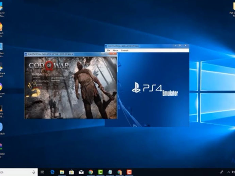Maximize the PS4 Emulator main window

point(180,46)
